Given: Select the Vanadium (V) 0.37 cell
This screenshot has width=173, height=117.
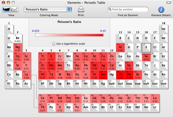Looking at the screenshot, I should pos(51,57).
